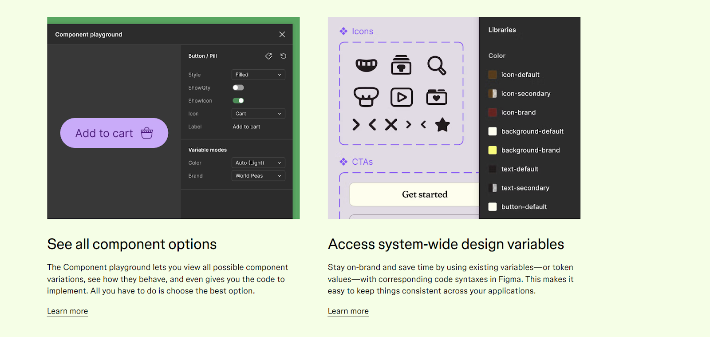Open Learn more under design variables
The image size is (710, 337).
(x=348, y=311)
